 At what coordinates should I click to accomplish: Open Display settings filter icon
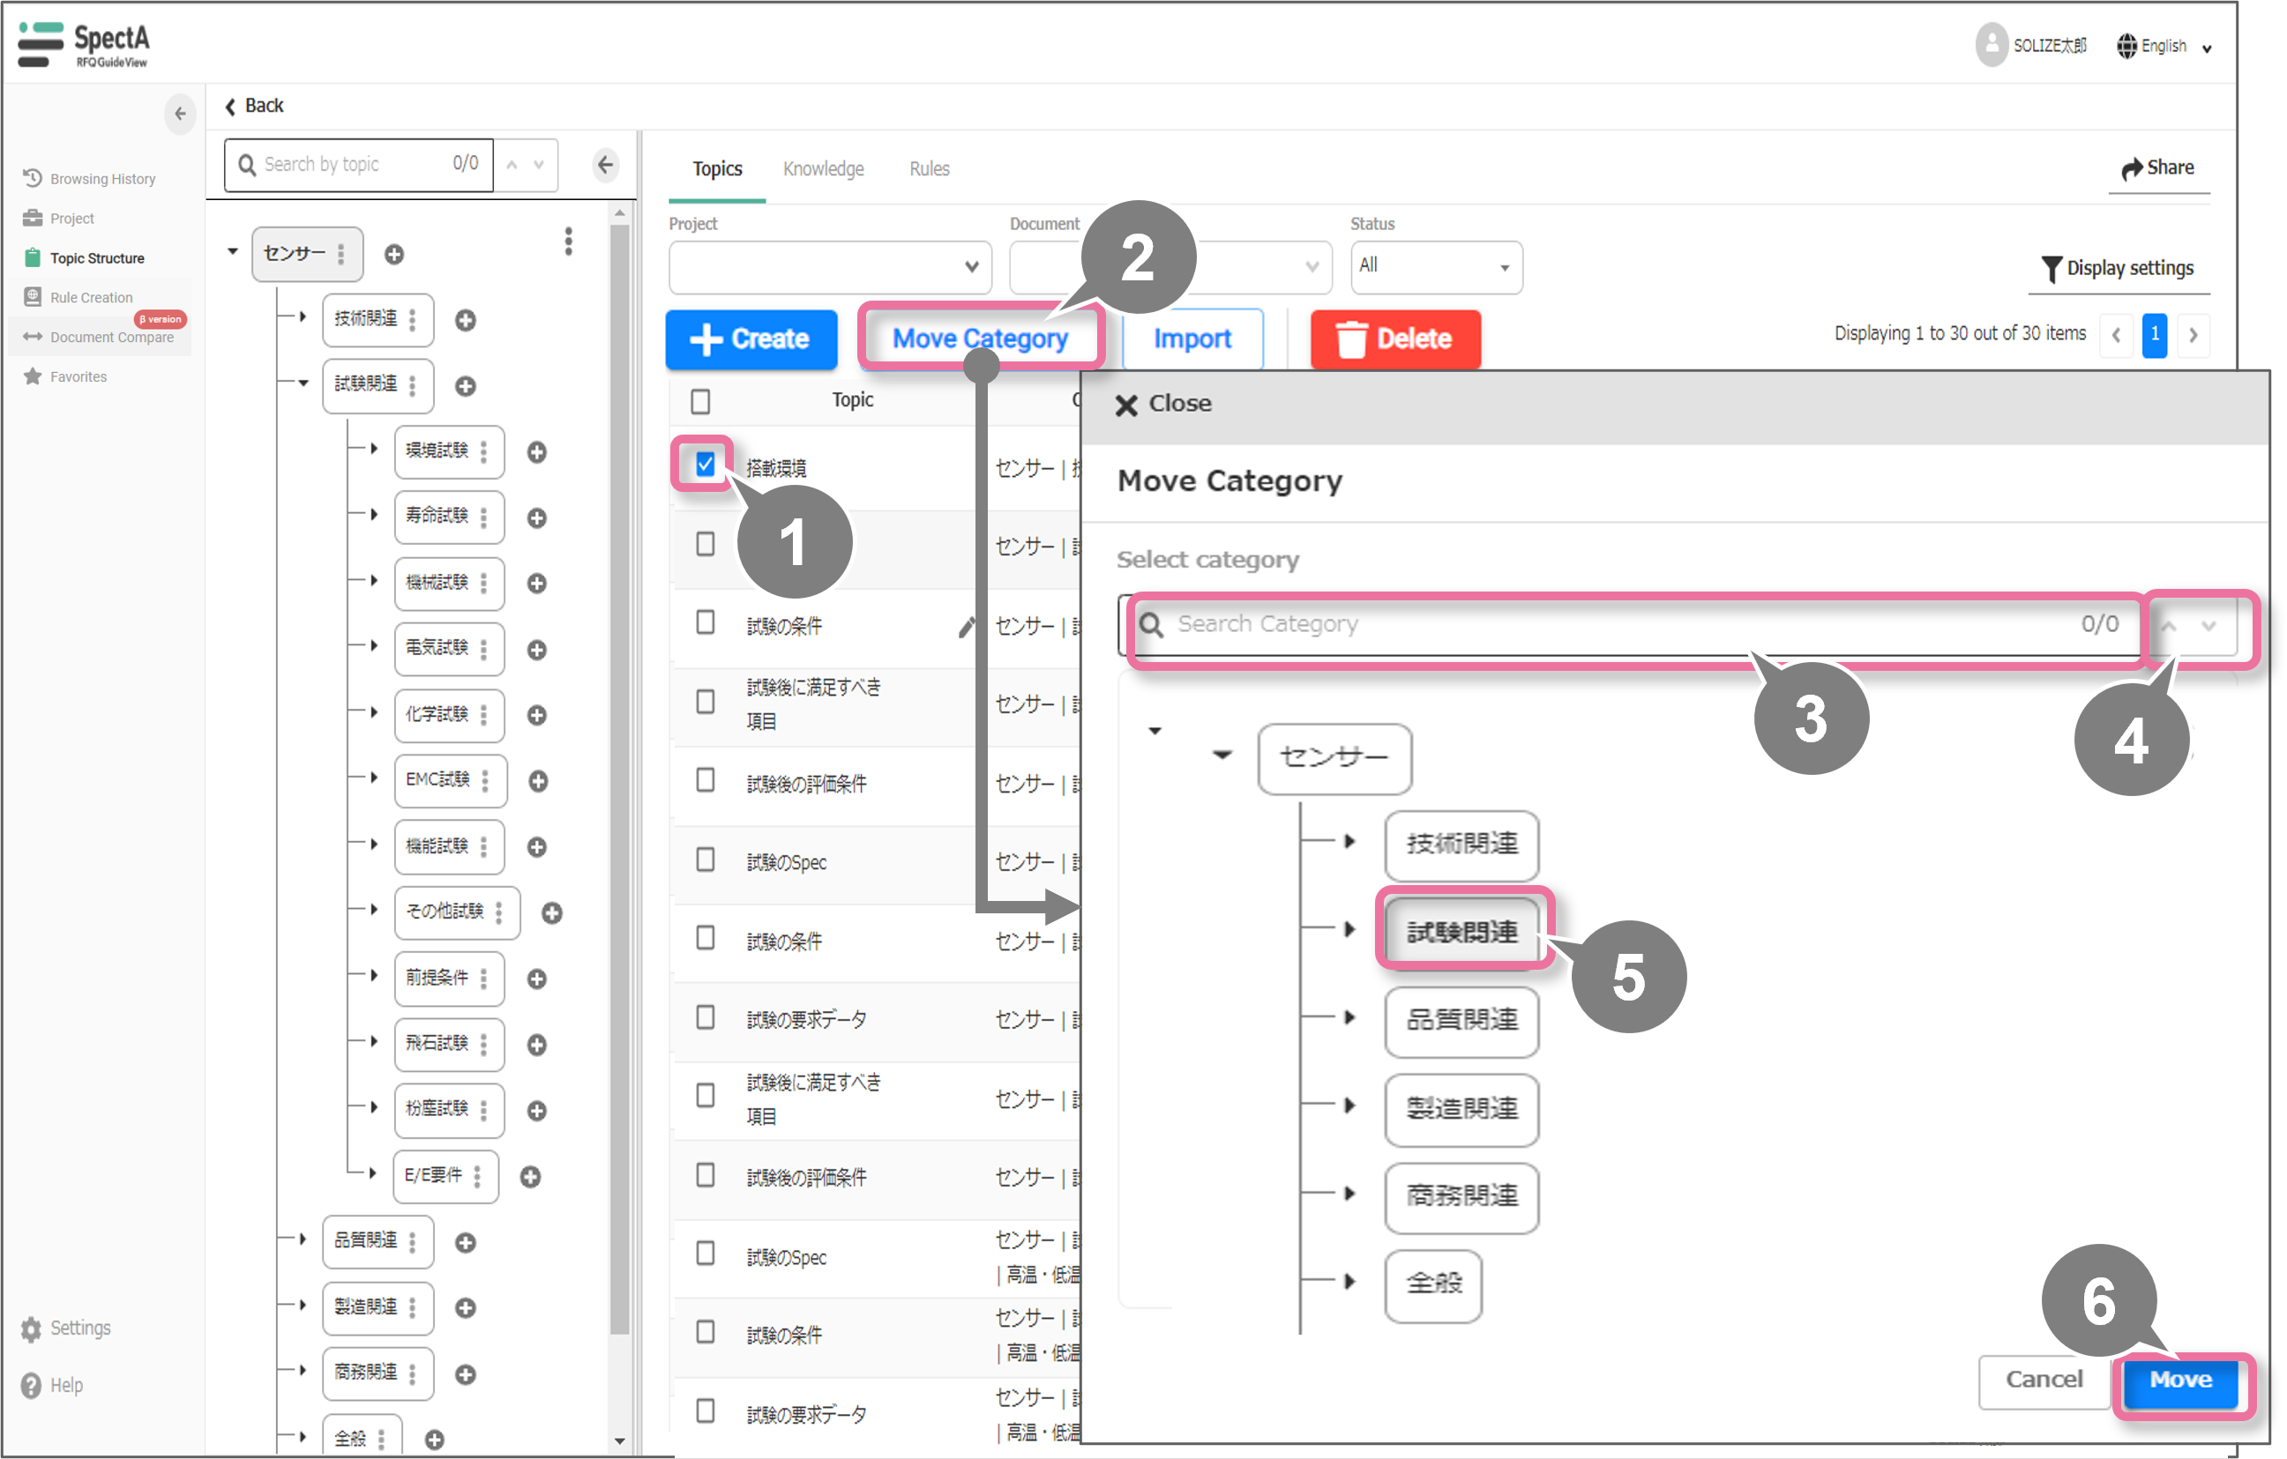pos(2051,269)
